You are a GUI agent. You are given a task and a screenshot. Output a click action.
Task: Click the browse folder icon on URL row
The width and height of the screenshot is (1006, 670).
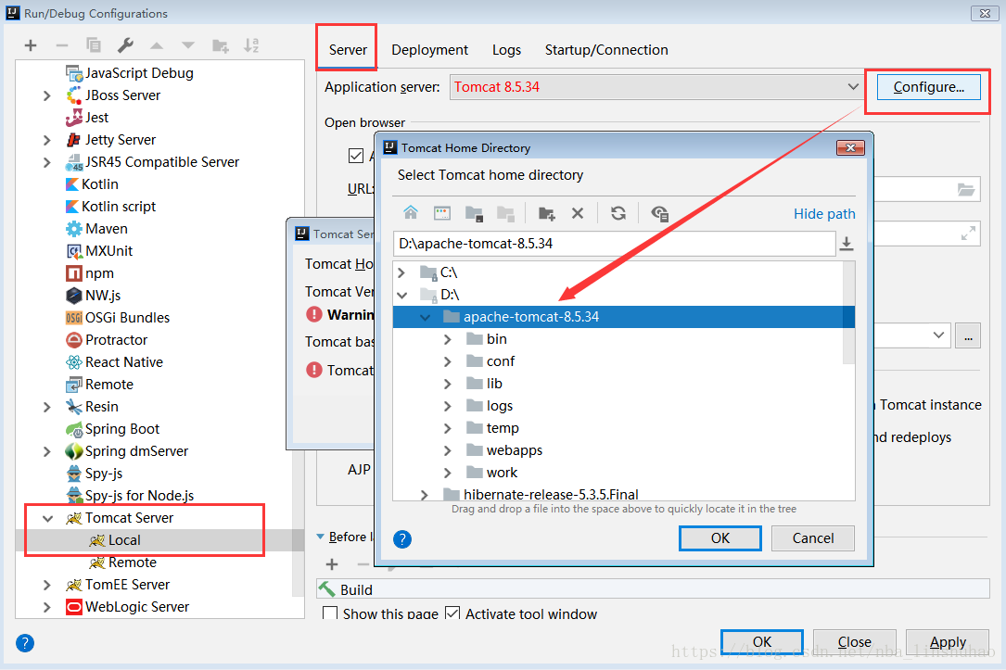click(966, 189)
